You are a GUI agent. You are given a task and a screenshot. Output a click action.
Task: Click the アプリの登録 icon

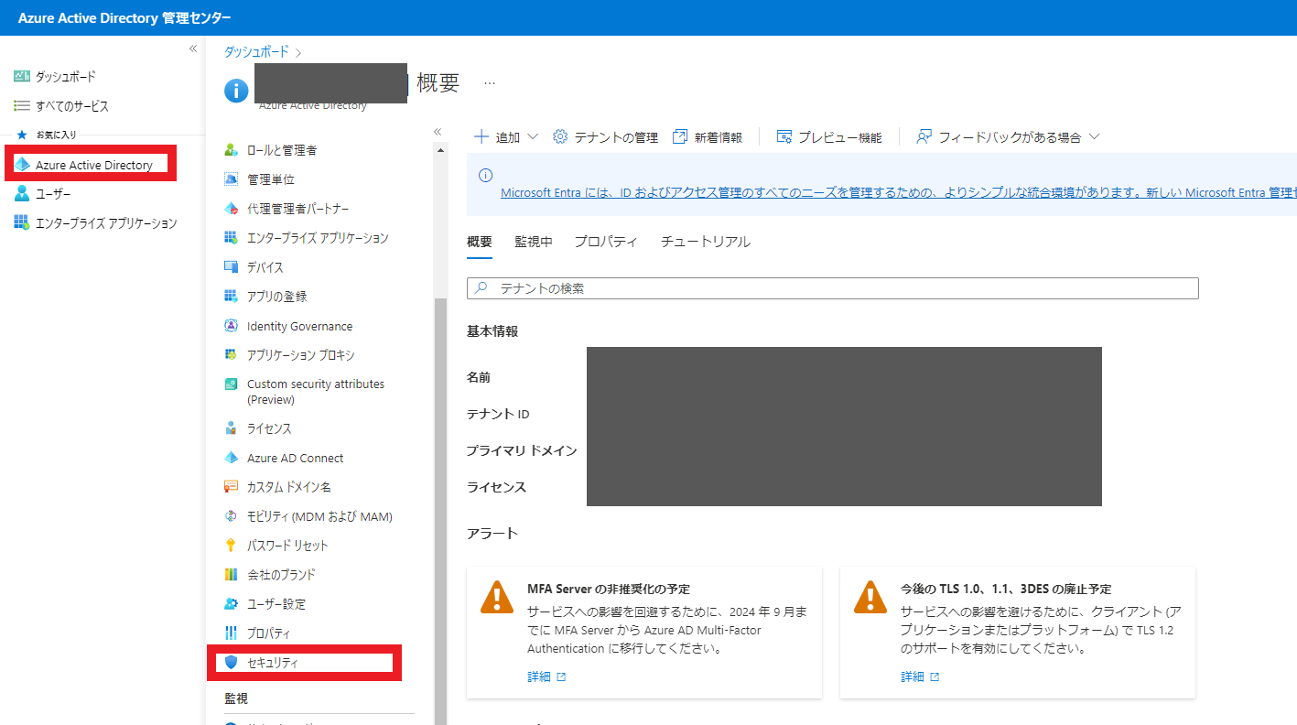tap(231, 297)
